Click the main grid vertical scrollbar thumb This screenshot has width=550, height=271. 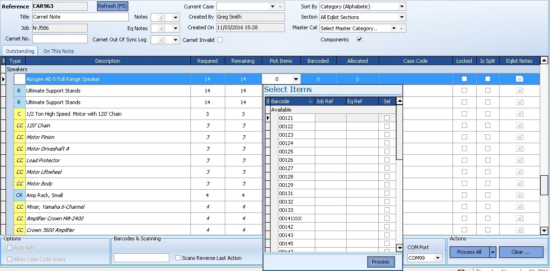pos(543,185)
